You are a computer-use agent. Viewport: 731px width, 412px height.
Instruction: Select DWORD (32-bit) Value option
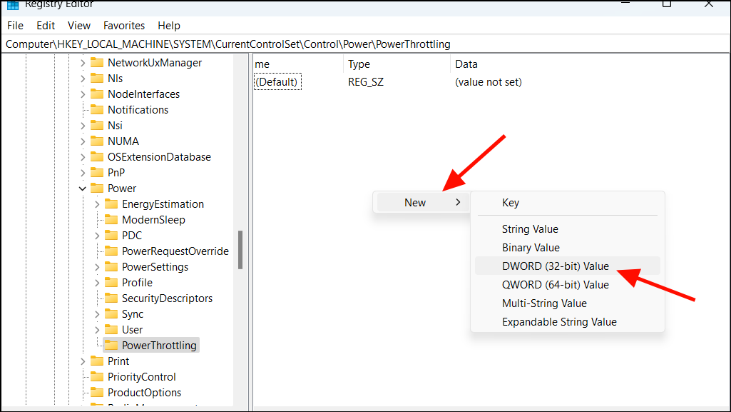pos(568,266)
